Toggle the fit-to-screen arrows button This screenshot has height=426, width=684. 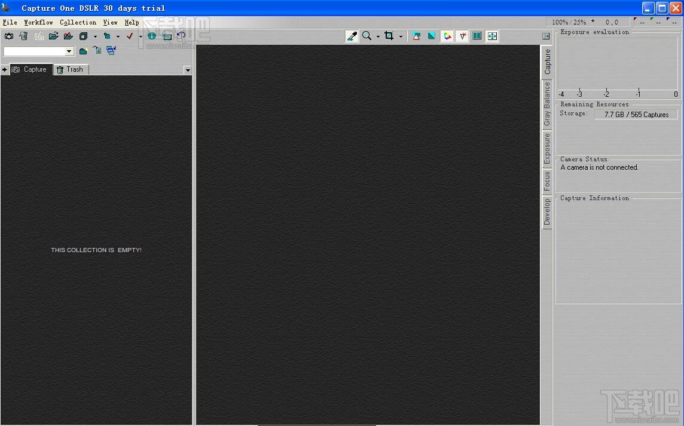[491, 36]
